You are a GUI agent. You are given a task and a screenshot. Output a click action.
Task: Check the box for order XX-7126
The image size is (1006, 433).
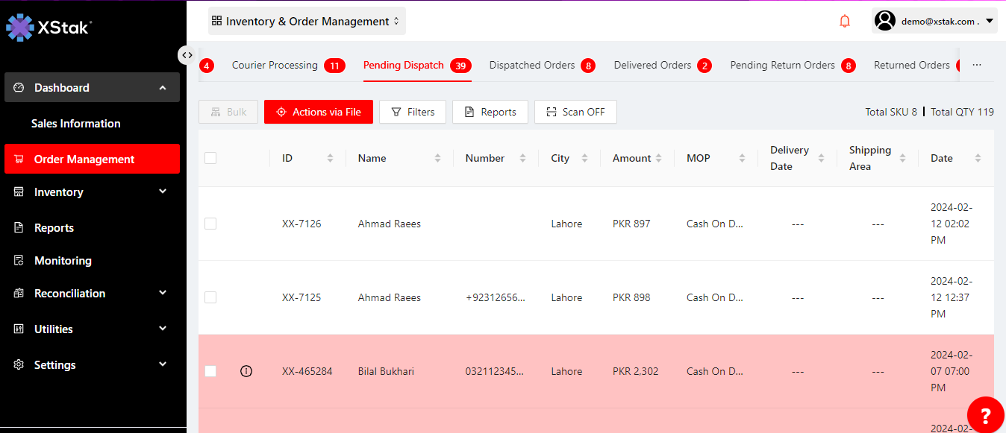pyautogui.click(x=210, y=224)
